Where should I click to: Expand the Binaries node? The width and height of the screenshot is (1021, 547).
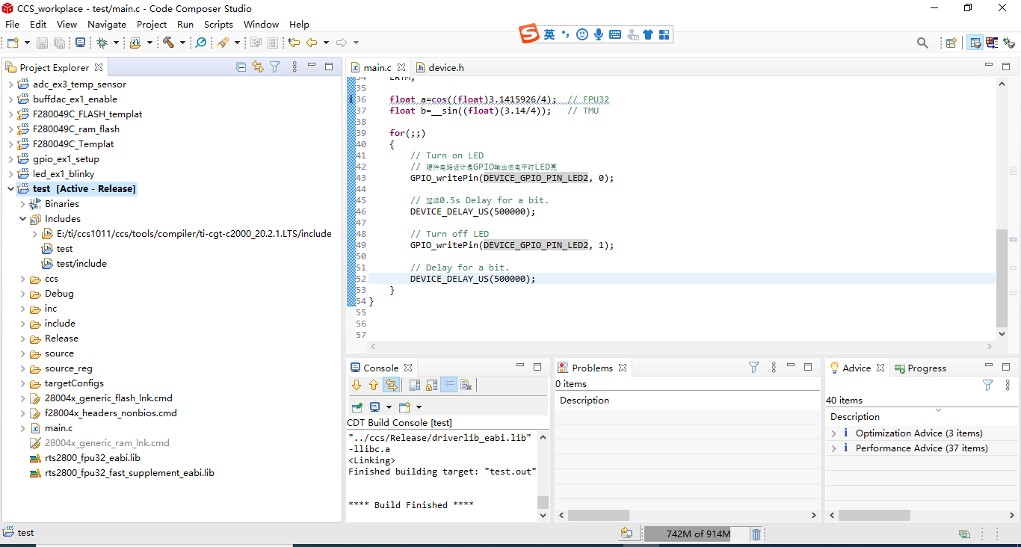coord(22,204)
